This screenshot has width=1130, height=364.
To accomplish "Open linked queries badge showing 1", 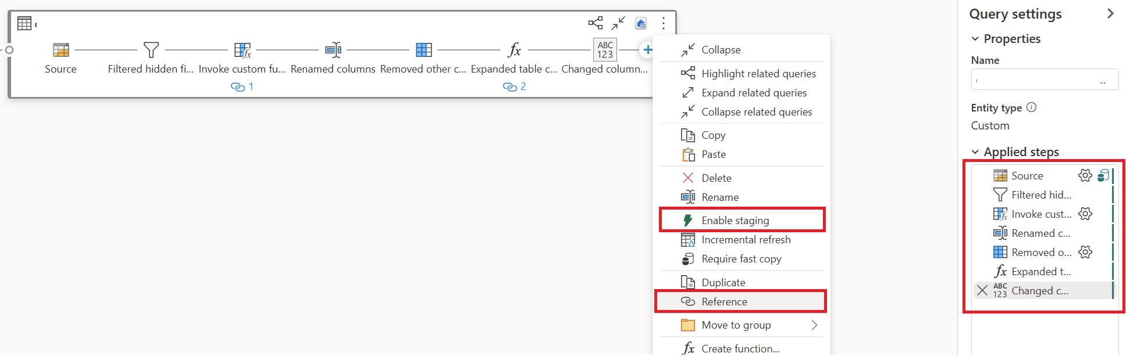I will pos(242,87).
